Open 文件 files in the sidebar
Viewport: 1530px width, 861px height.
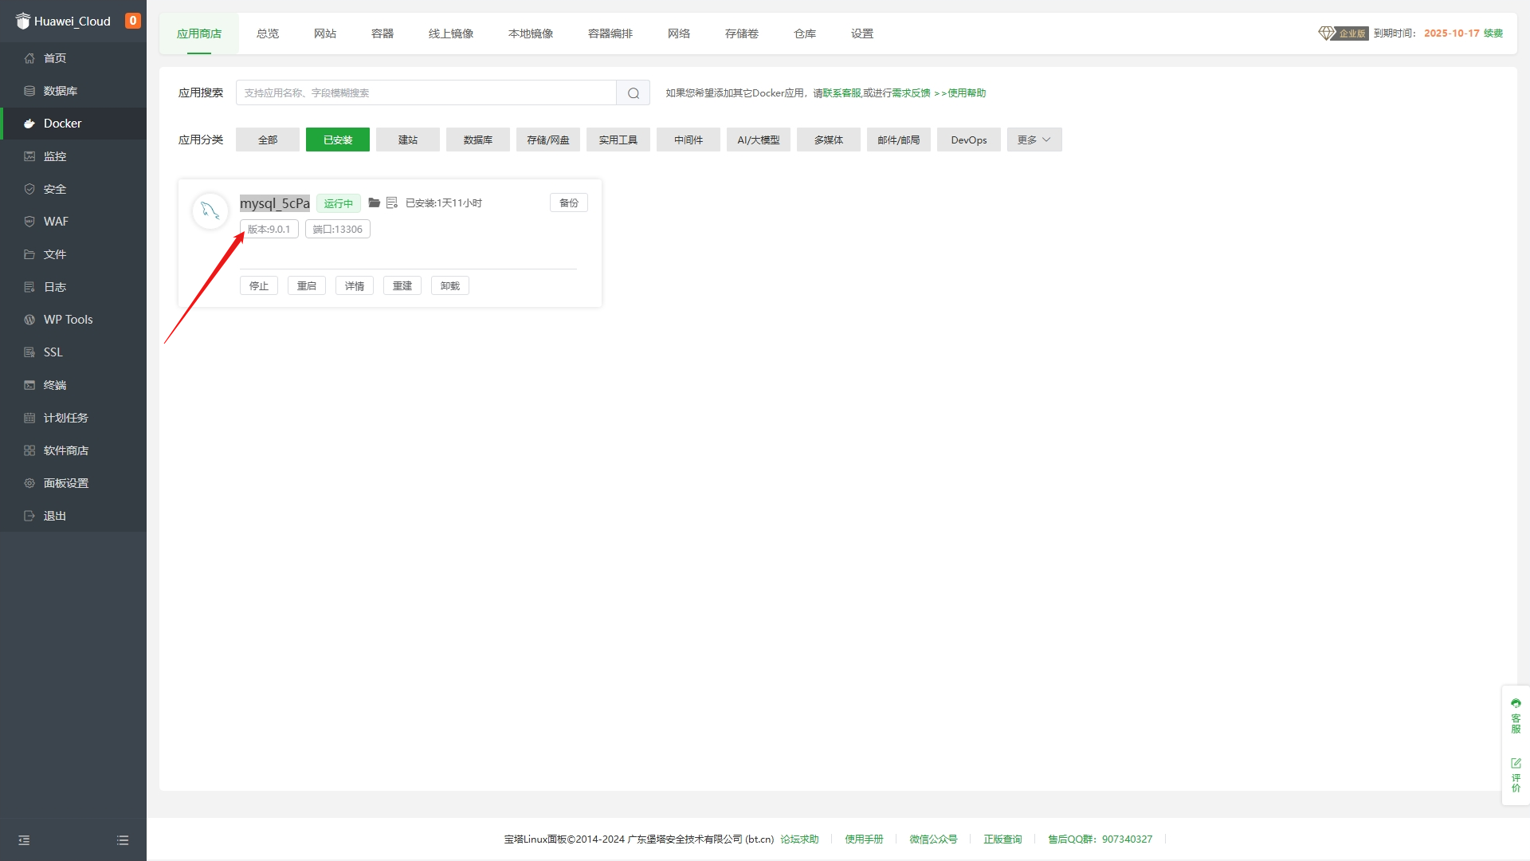pyautogui.click(x=73, y=254)
